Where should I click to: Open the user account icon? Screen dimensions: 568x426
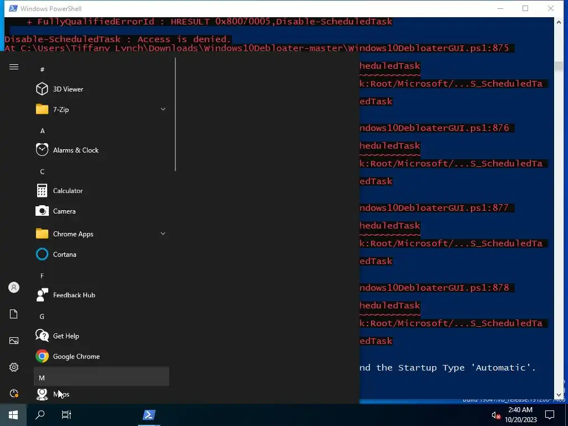coord(14,288)
